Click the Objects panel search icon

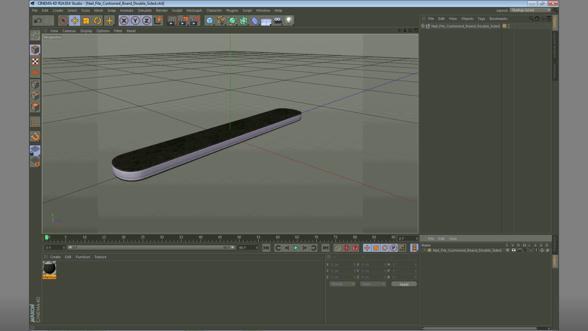(x=531, y=19)
